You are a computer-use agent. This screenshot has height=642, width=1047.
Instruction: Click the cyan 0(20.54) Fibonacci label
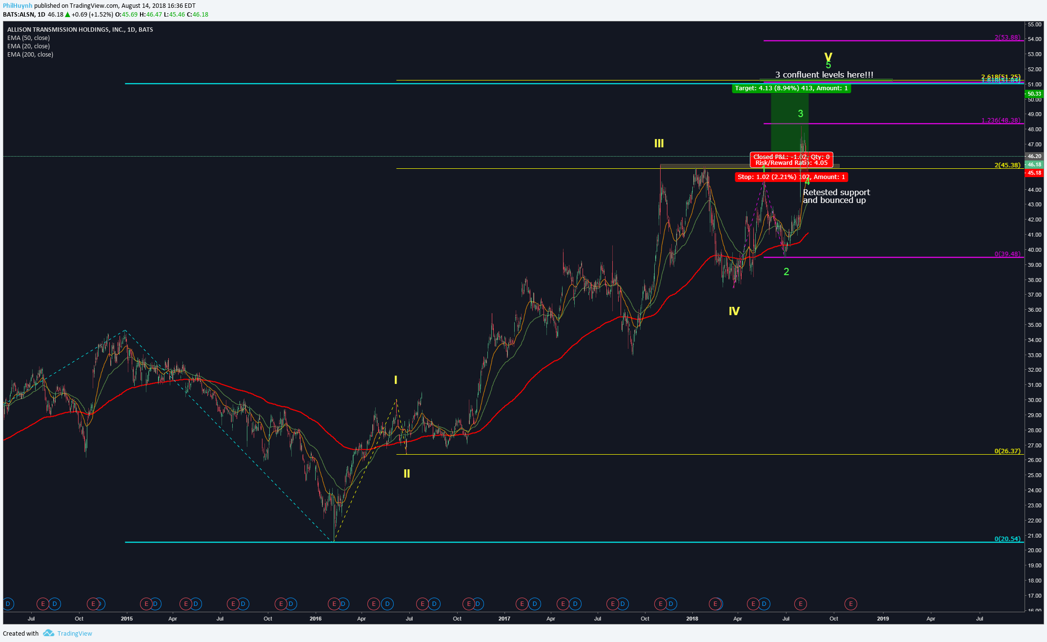click(x=1007, y=539)
